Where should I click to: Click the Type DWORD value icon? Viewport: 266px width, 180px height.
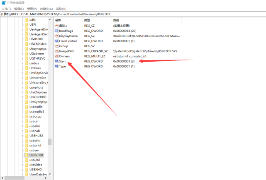click(x=56, y=66)
